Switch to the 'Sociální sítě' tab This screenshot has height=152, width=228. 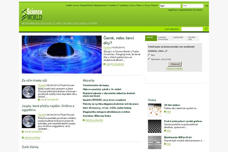pos(193,38)
